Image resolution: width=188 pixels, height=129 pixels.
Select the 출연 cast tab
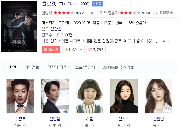(x=12, y=67)
